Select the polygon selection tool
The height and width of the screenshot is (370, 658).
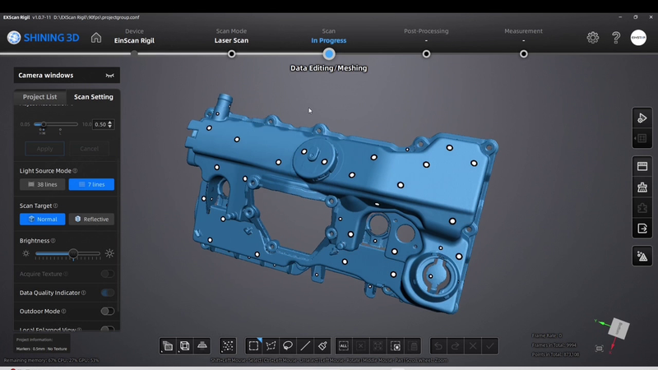pyautogui.click(x=271, y=346)
